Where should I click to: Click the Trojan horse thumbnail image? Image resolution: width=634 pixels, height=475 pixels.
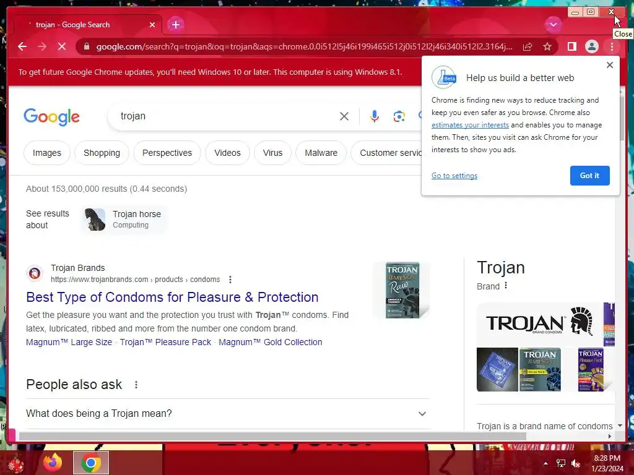(95, 220)
